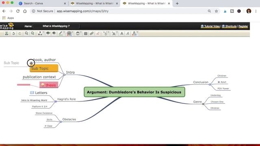The image size is (260, 146).
Task: Open the Chrome menu (three dots)
Action: (x=256, y=11)
